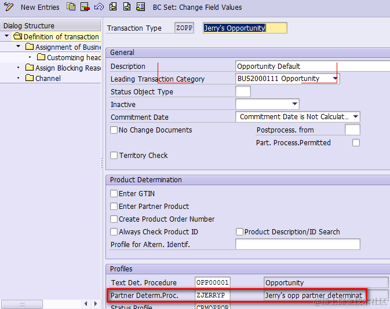Screen dimensions: 390x309
Task: Click the Assignment of Business folder icon
Action: coord(30,46)
